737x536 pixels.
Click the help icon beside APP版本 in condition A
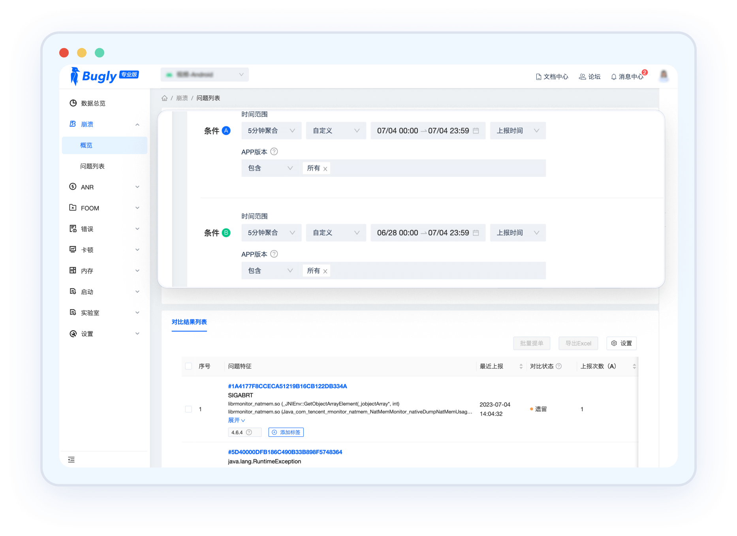(274, 152)
